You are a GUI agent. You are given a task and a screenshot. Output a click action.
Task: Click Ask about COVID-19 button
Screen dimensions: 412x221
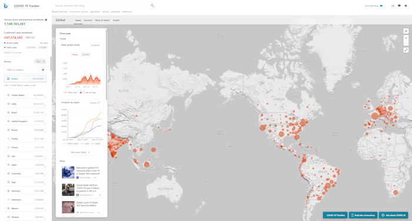click(393, 215)
